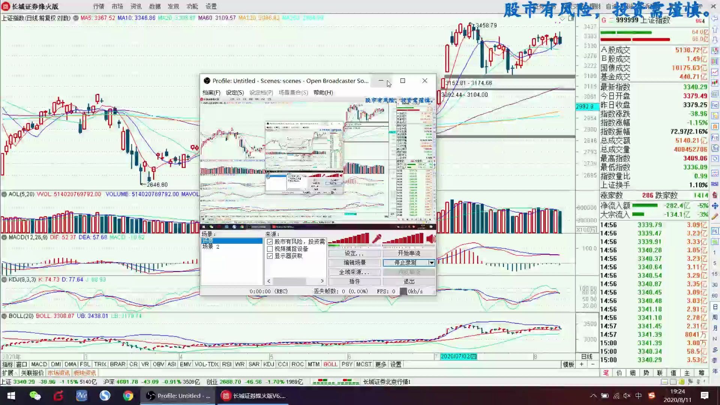Click the four-way move arrows icon

[715, 205]
